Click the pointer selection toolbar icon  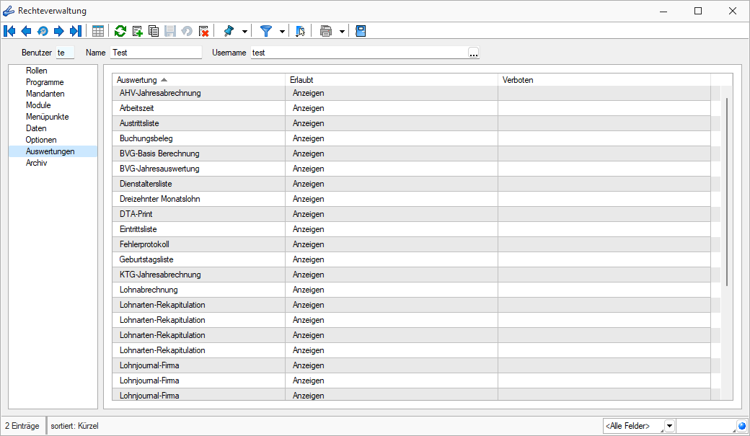300,31
